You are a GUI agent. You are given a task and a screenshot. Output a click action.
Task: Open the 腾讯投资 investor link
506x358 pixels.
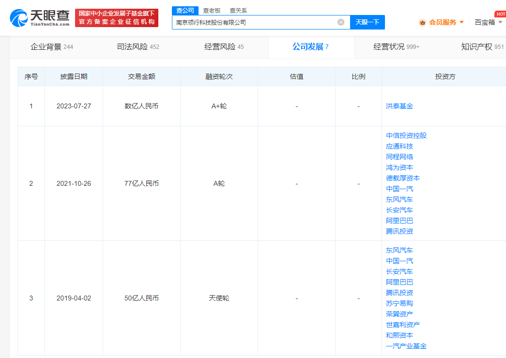(x=399, y=231)
